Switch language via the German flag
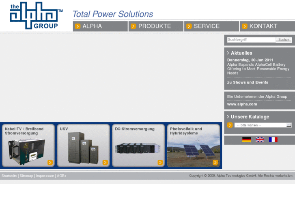The width and height of the screenshot is (295, 221). click(246, 139)
